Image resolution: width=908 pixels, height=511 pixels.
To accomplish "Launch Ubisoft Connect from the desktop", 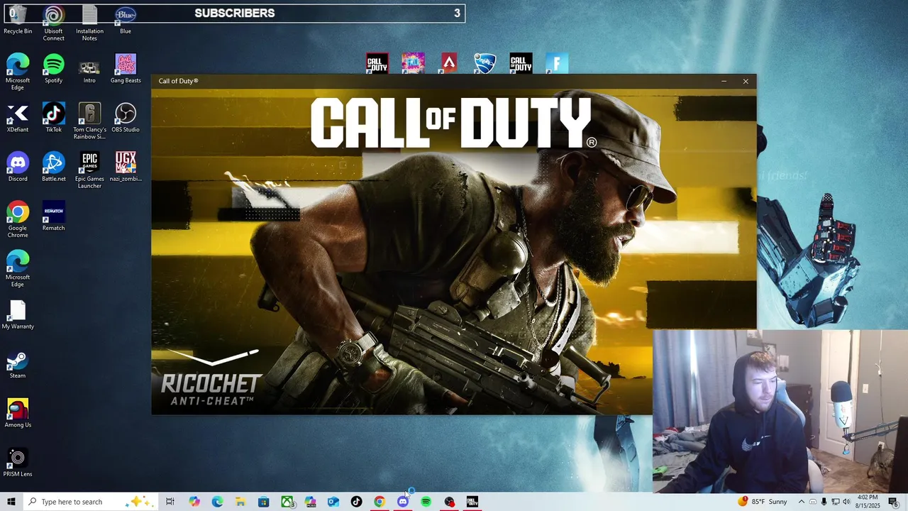I will point(53,23).
